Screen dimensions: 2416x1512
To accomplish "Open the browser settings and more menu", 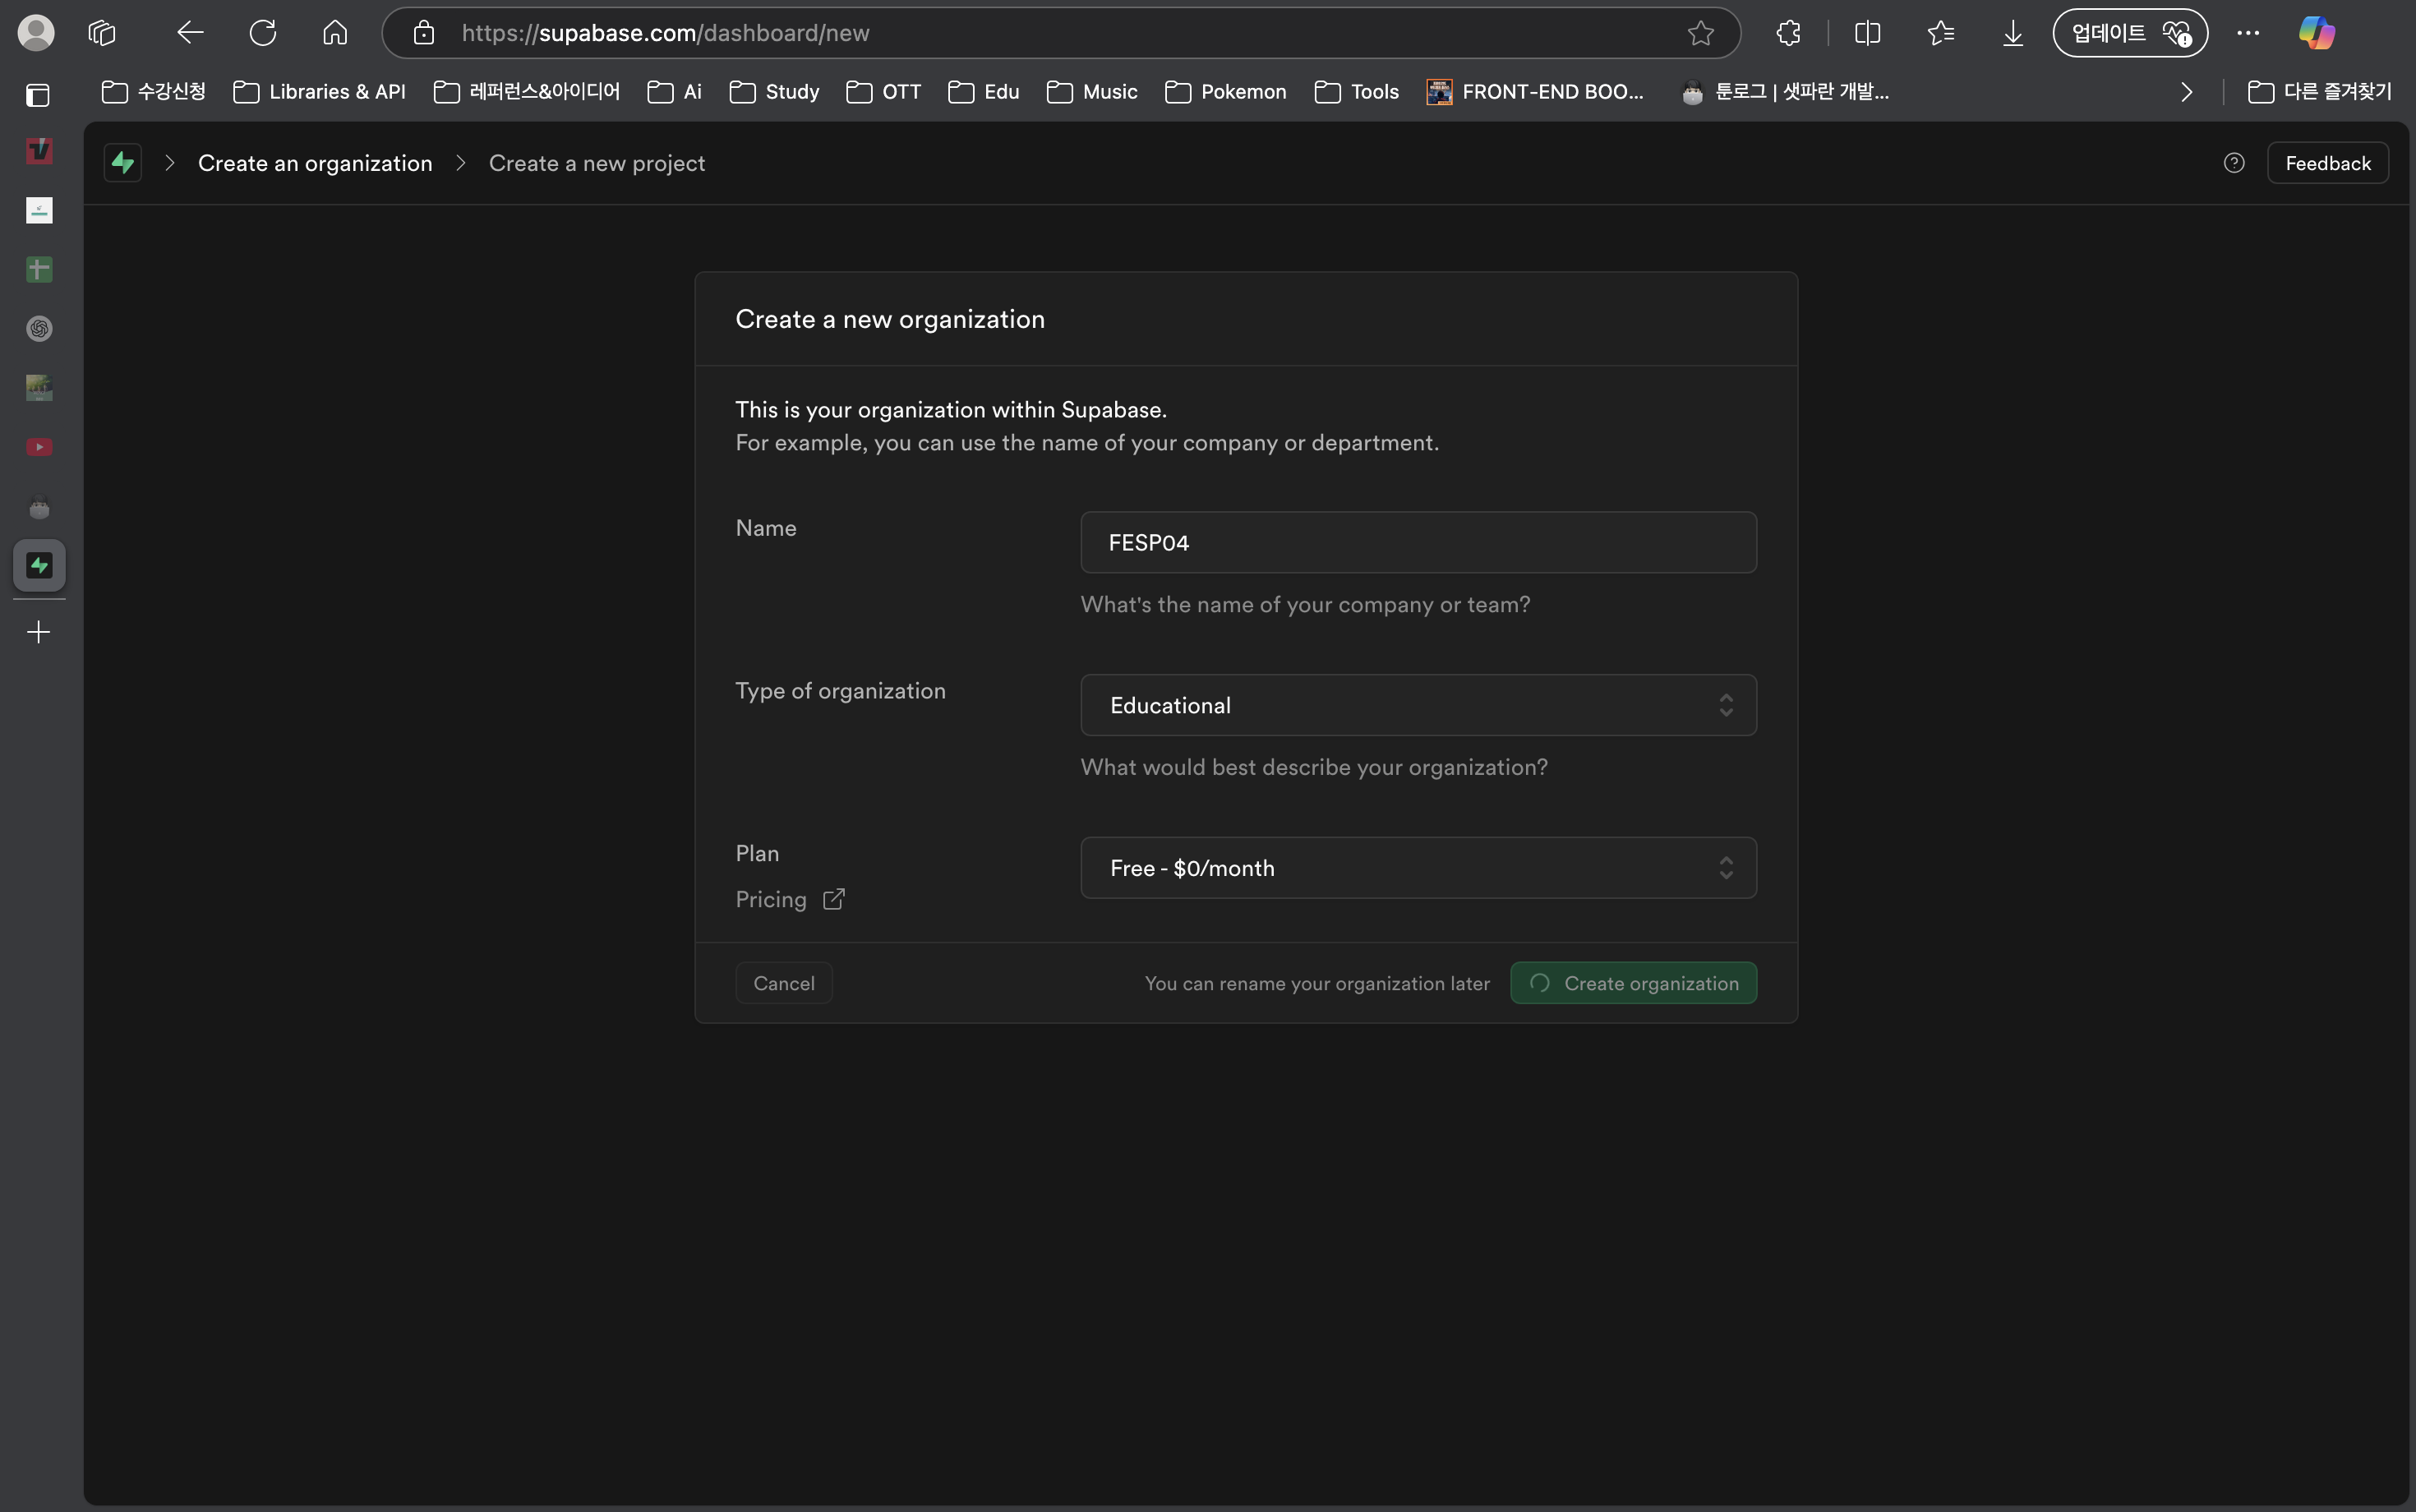I will (2248, 33).
